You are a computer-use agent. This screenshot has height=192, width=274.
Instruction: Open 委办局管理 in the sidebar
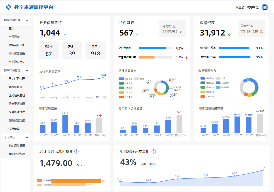tap(15, 87)
